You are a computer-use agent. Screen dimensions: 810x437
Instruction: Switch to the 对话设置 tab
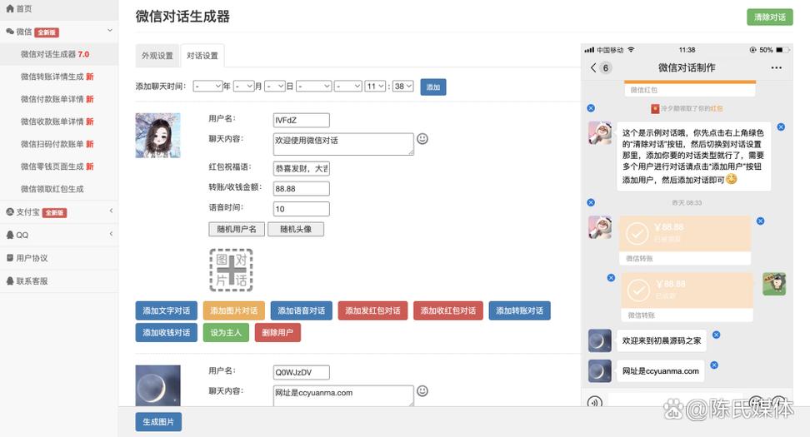pyautogui.click(x=202, y=56)
